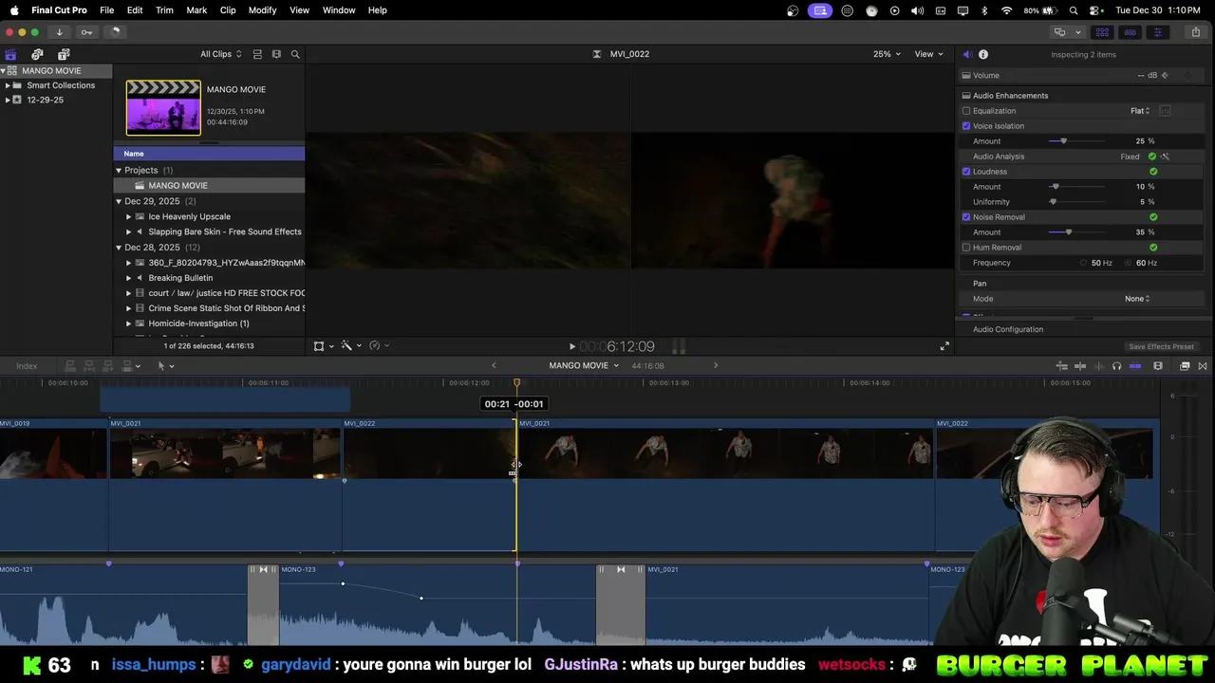Switch browser filmstrip/list view icon

276,54
